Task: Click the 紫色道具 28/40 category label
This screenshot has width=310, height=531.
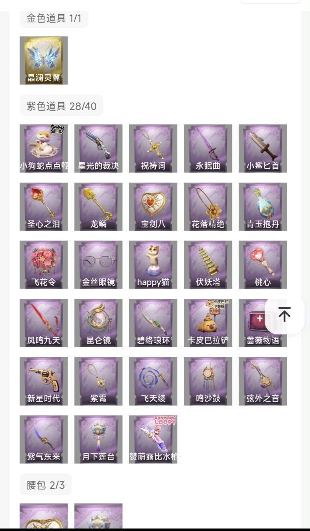Action: [x=61, y=106]
